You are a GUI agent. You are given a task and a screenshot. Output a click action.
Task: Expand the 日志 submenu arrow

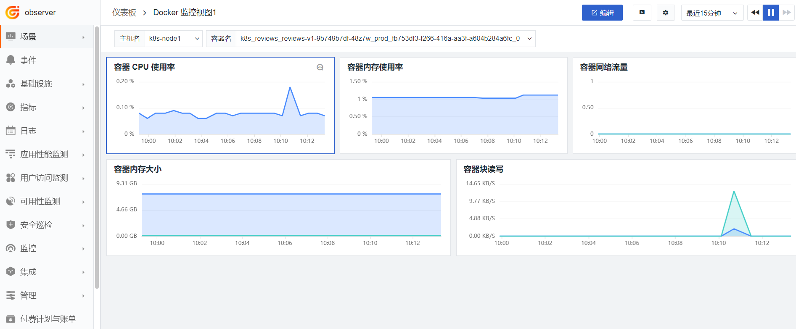click(83, 132)
